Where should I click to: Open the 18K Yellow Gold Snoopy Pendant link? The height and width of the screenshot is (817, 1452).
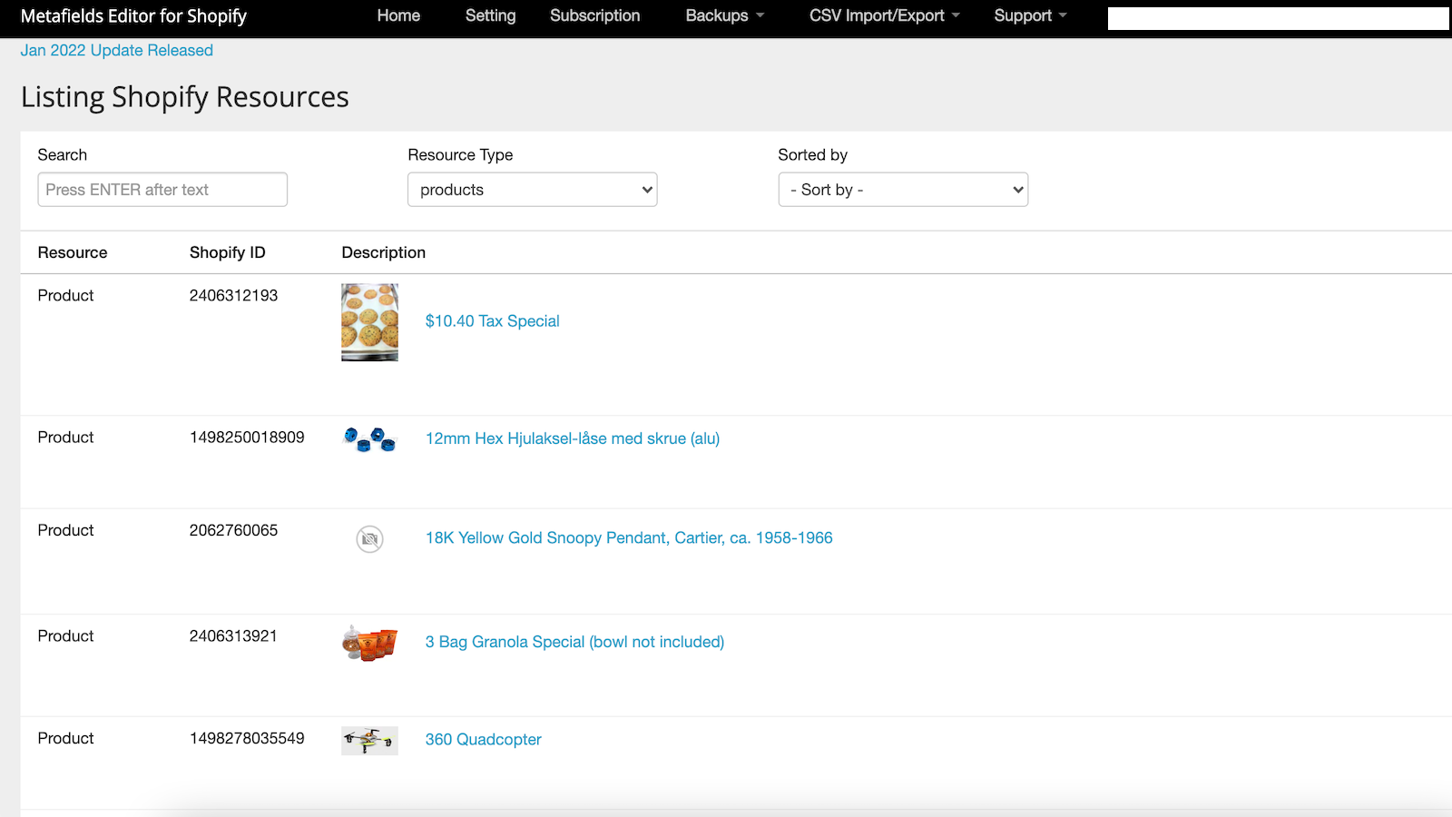628,537
